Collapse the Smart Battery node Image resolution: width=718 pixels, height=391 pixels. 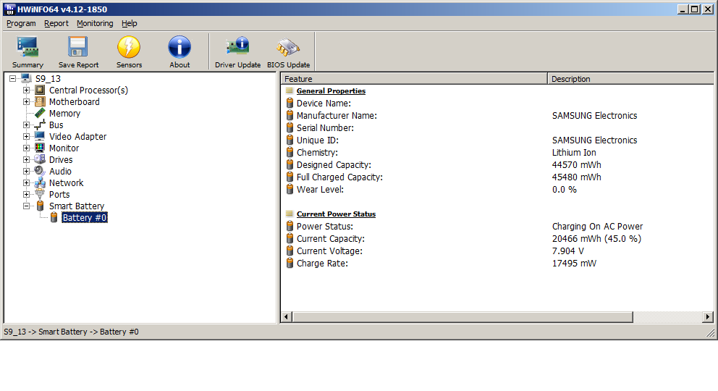(27, 206)
